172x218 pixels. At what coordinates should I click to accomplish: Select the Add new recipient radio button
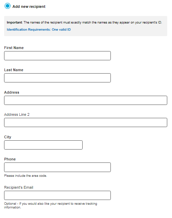tap(7, 6)
